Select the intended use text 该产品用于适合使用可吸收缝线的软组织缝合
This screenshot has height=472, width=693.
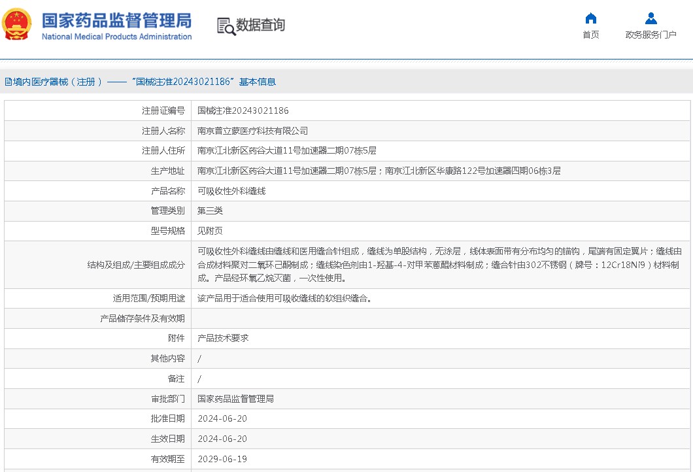point(284,298)
